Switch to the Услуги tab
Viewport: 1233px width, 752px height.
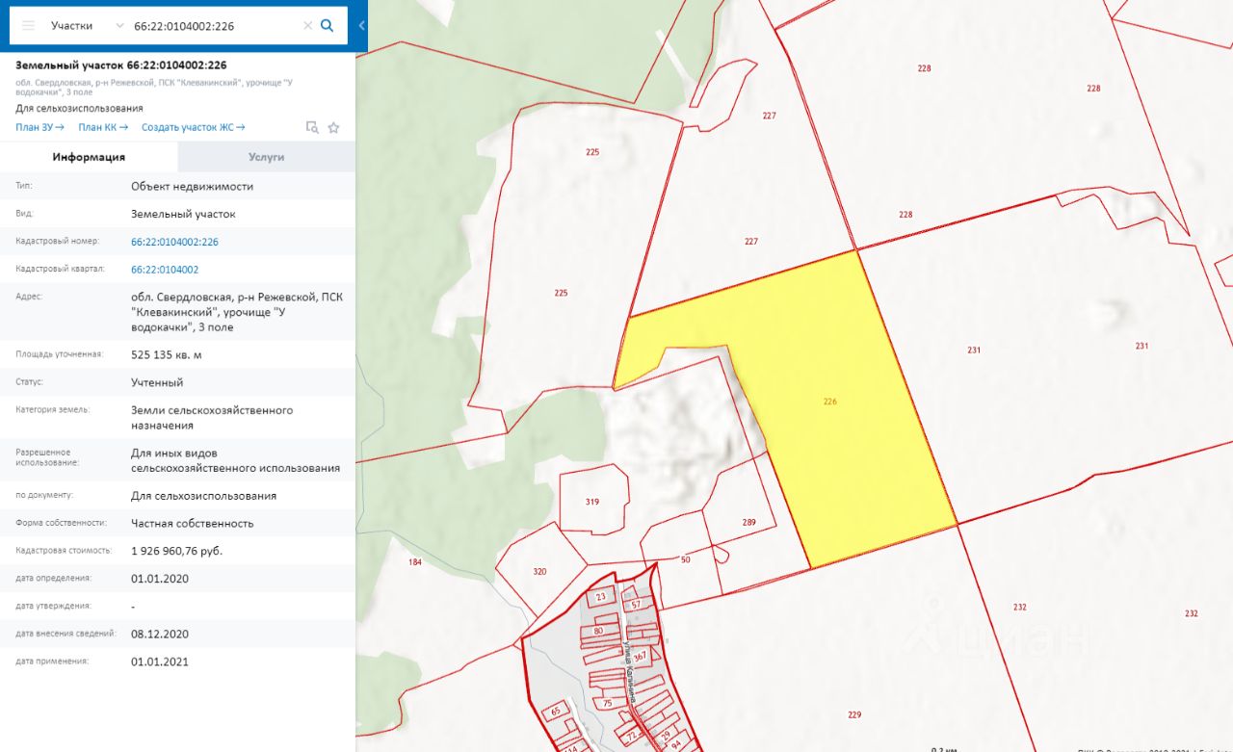click(266, 157)
